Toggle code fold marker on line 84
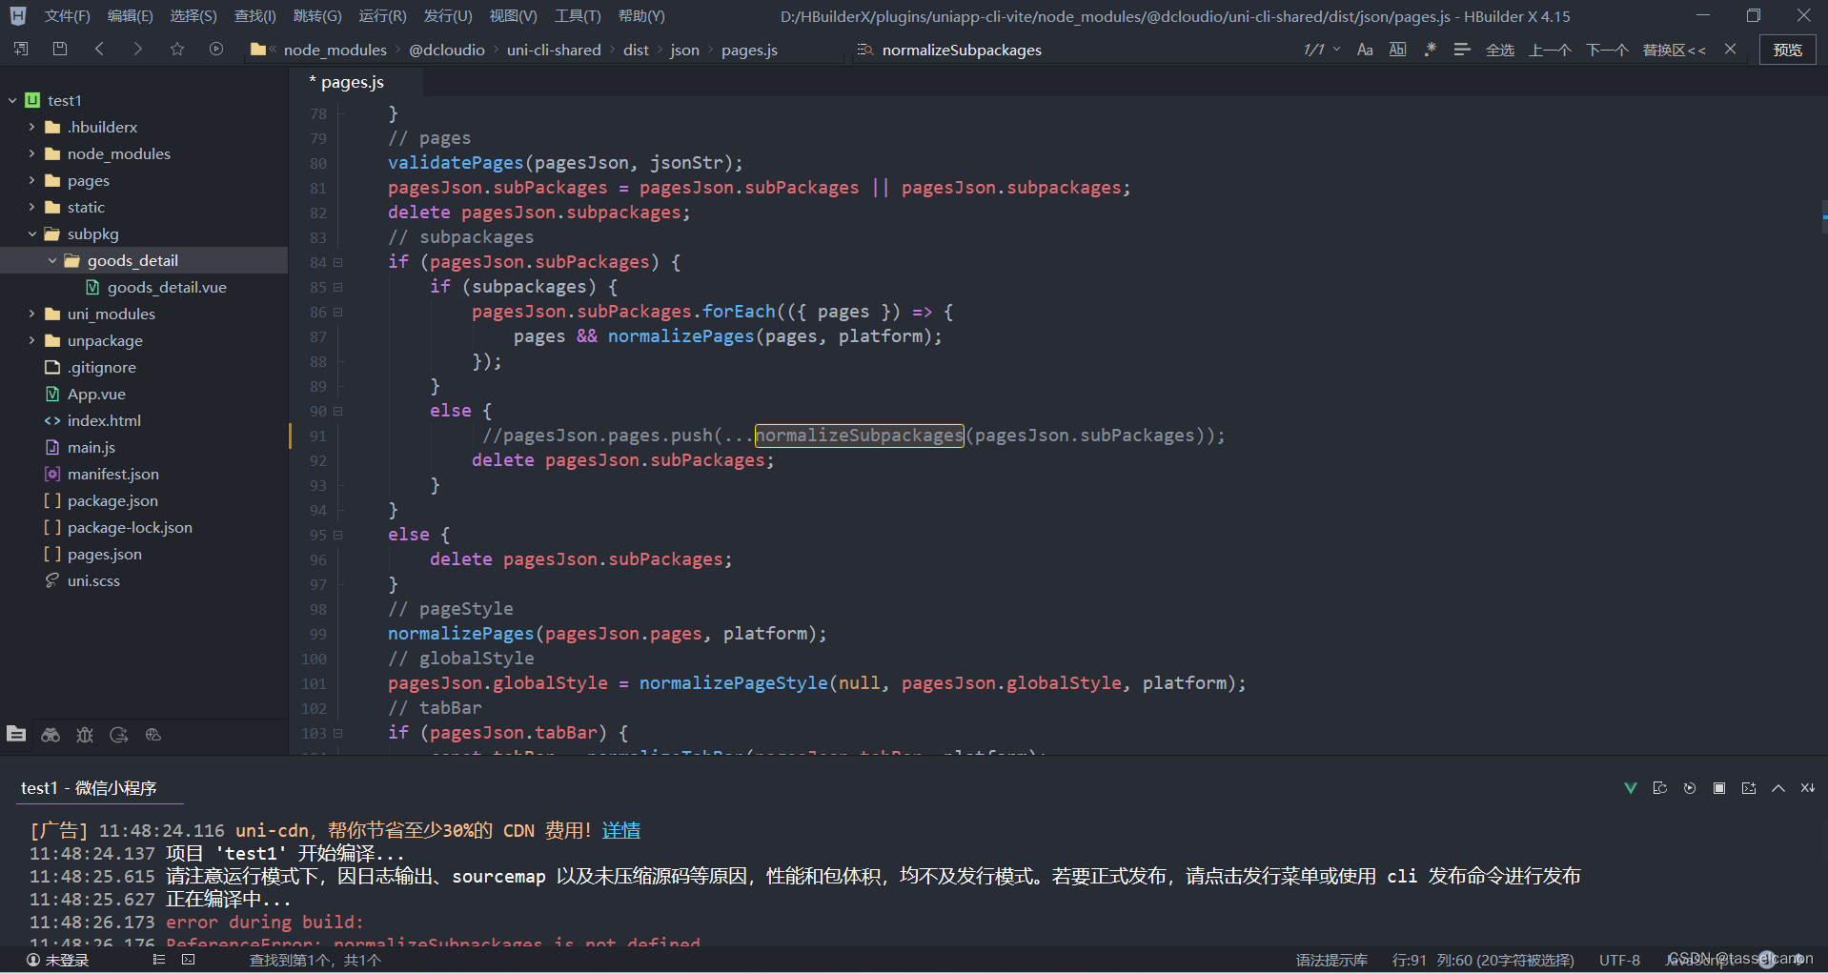 pos(337,262)
